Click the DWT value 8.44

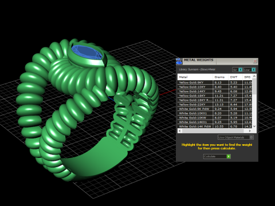coord(234,104)
